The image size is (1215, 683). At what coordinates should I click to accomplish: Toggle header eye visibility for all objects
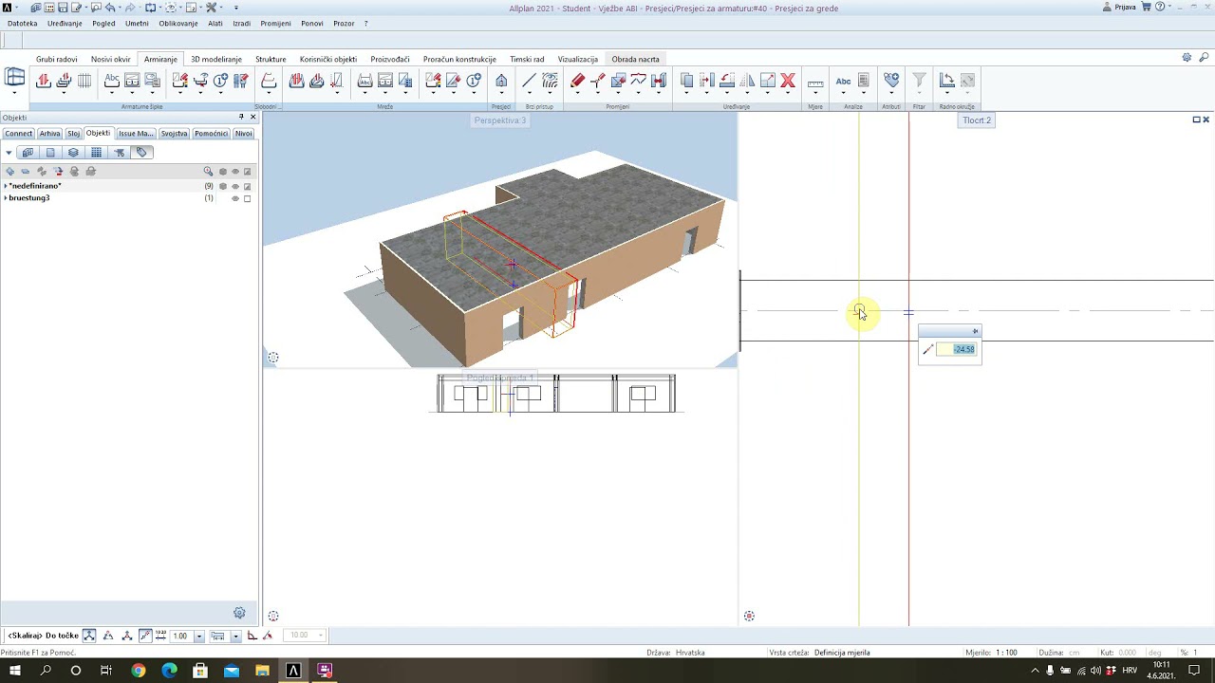235,172
